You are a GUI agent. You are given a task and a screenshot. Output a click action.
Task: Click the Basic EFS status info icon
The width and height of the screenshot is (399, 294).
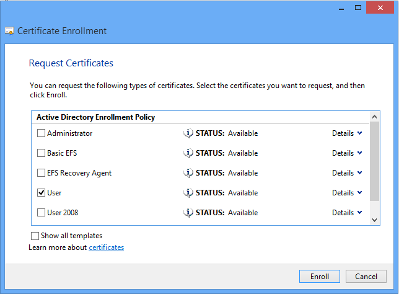(x=188, y=153)
